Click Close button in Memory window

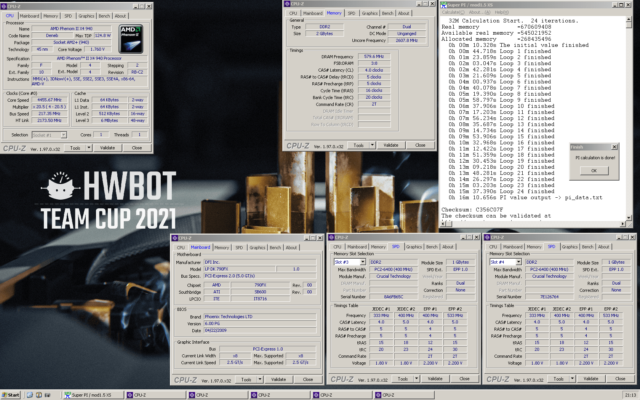(x=420, y=145)
